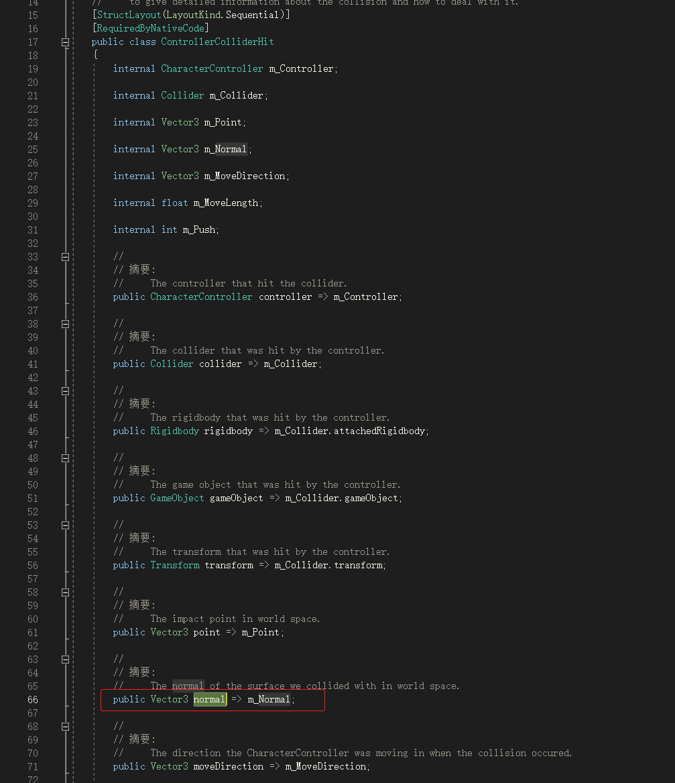Click the Collider type on line 21
The image size is (675, 783).
click(182, 95)
